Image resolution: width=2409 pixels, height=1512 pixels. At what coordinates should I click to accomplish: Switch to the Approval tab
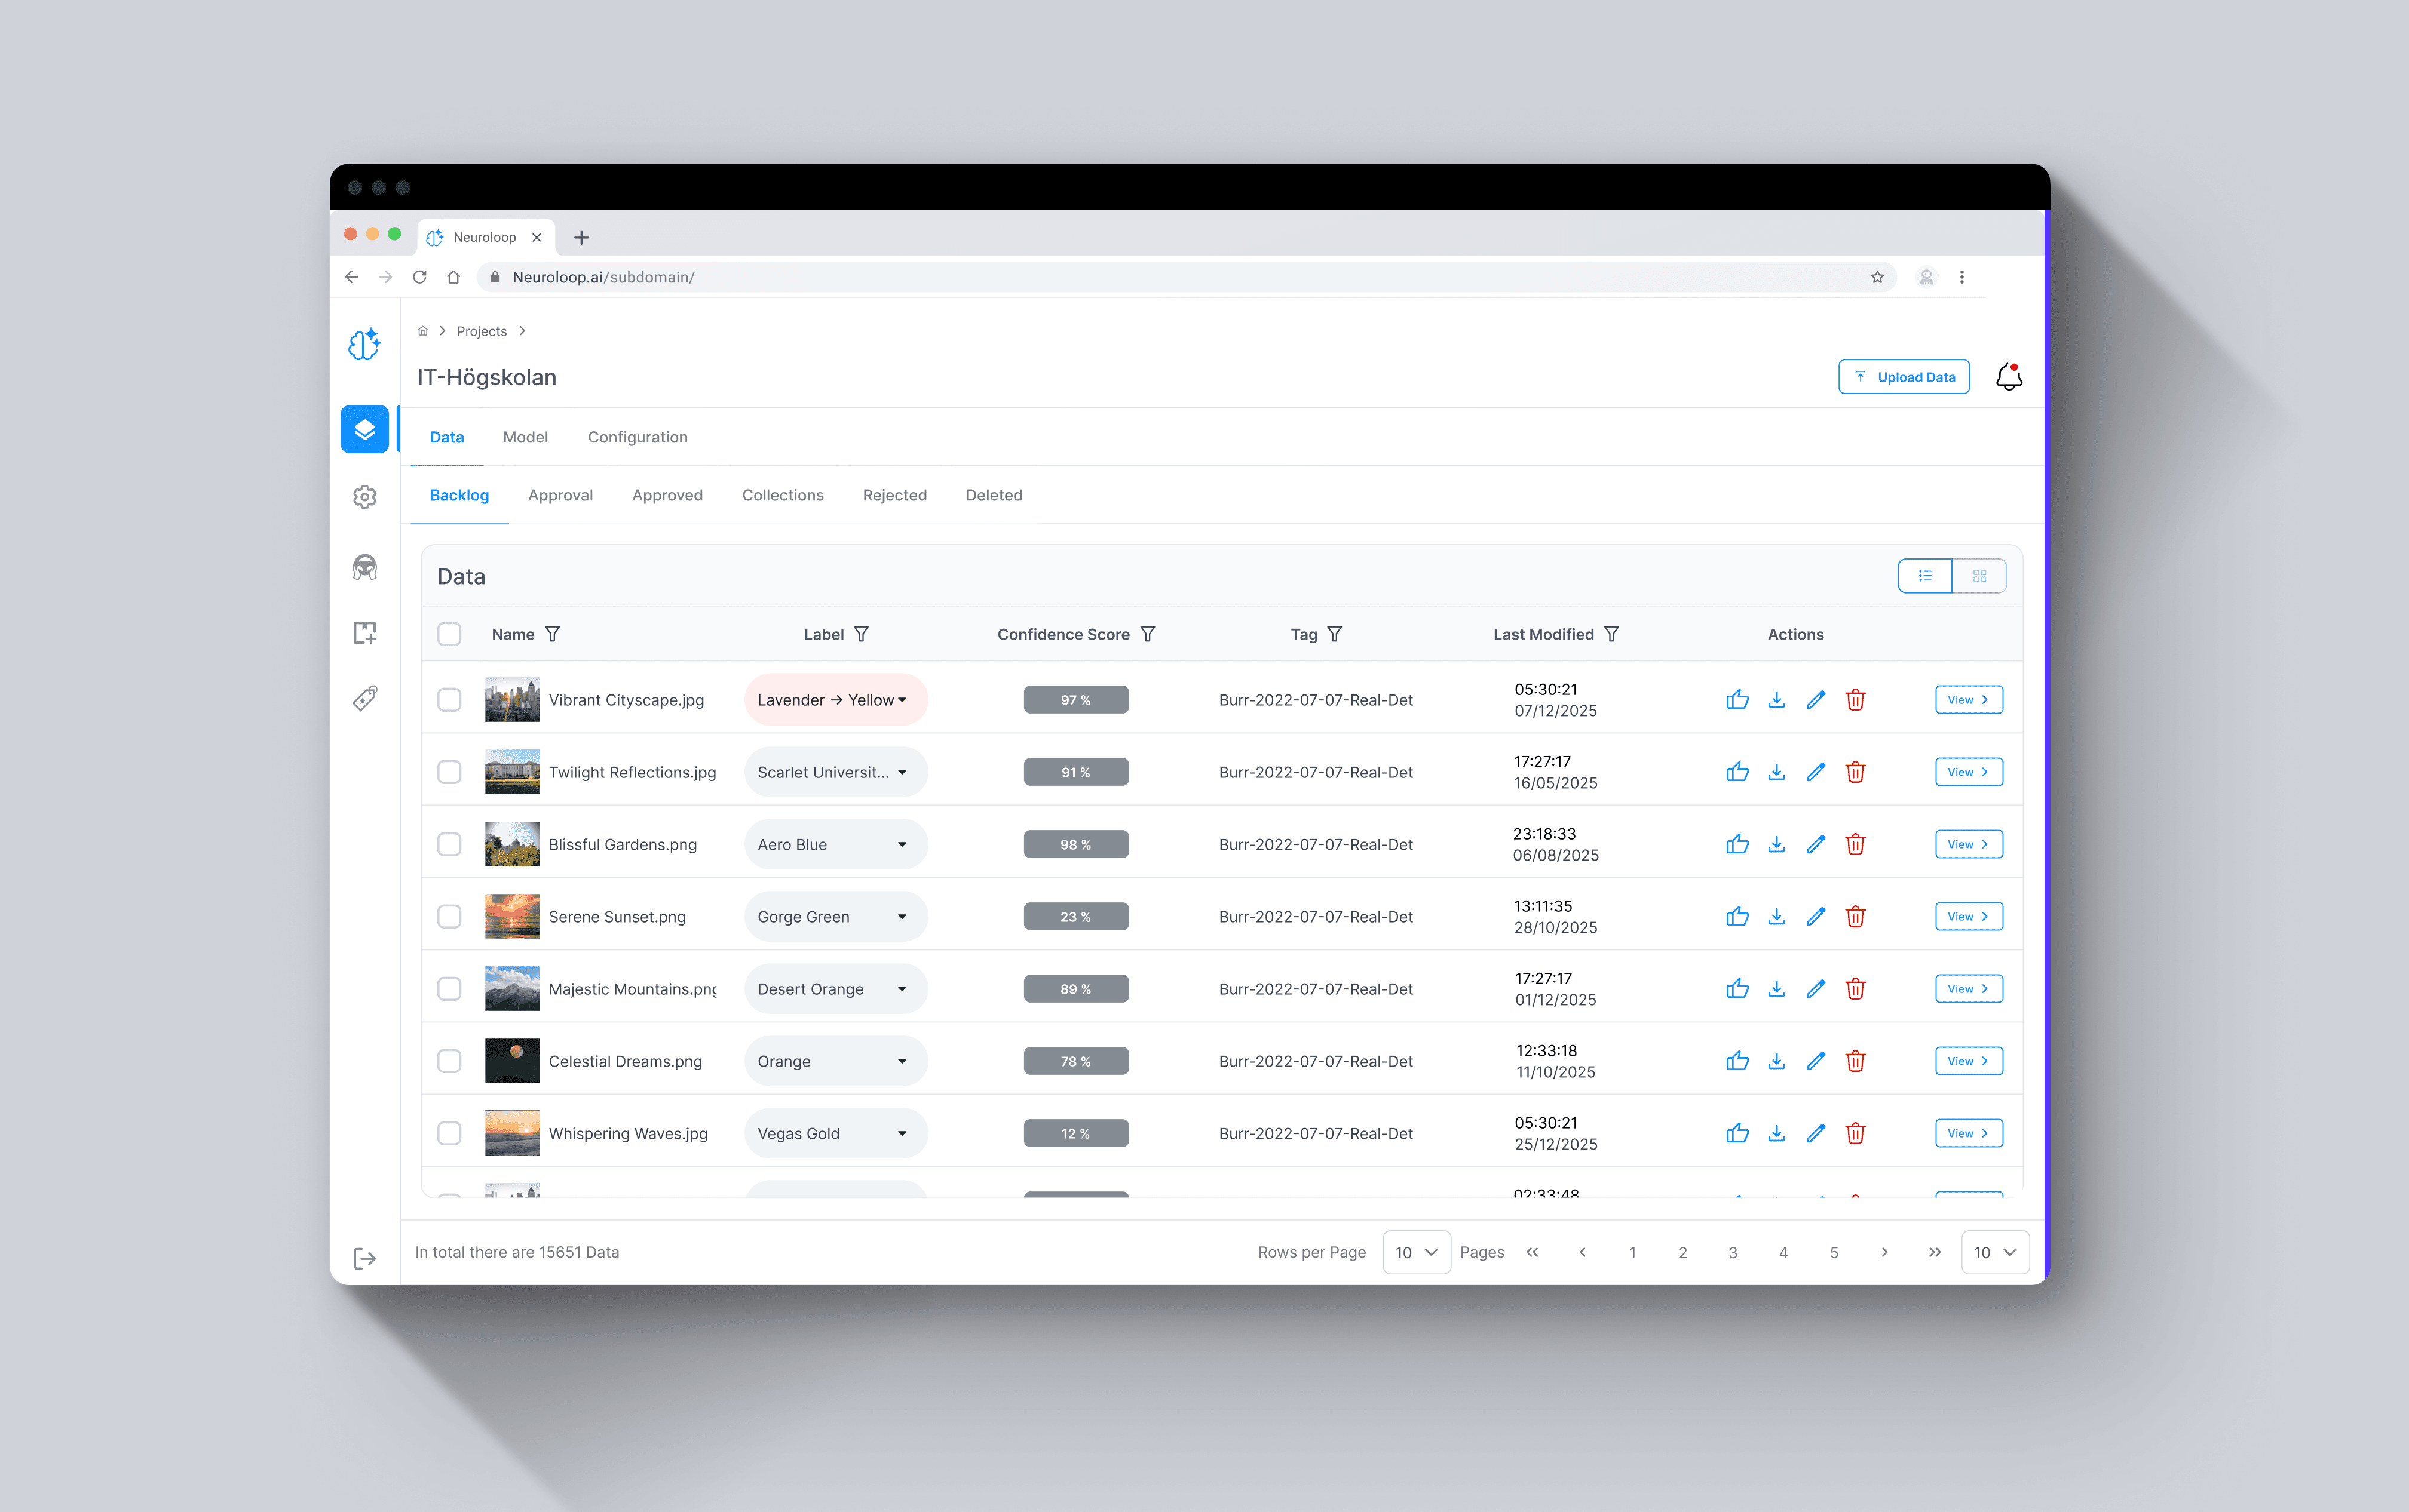tap(560, 495)
